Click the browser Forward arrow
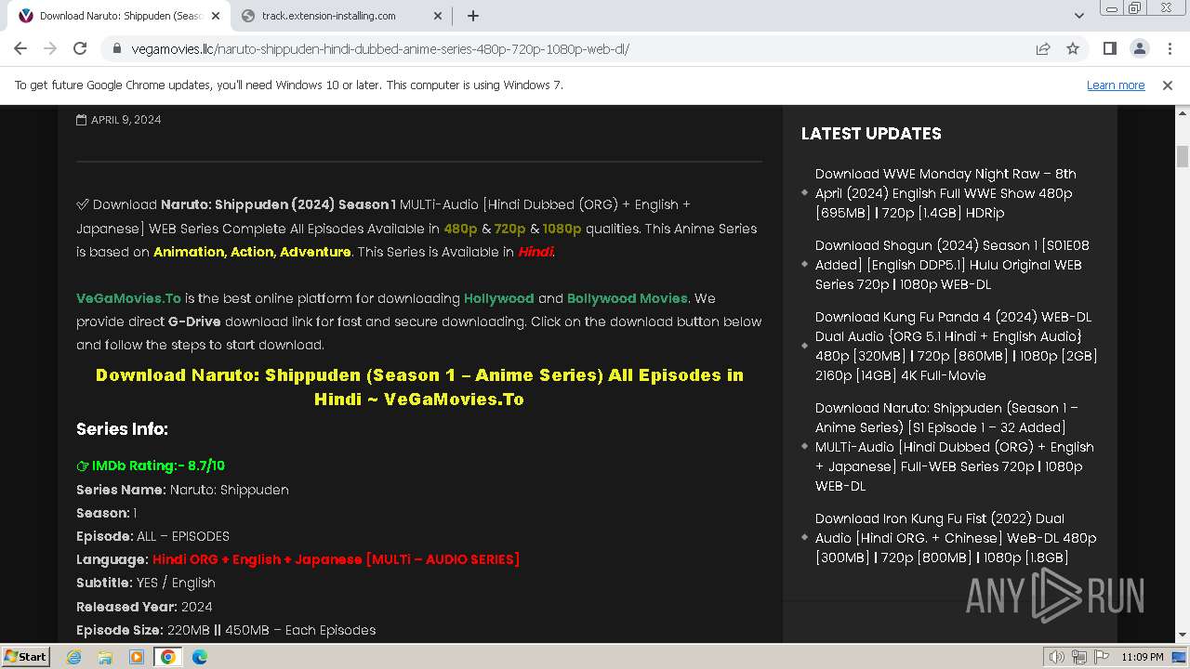This screenshot has width=1190, height=669. [x=50, y=48]
